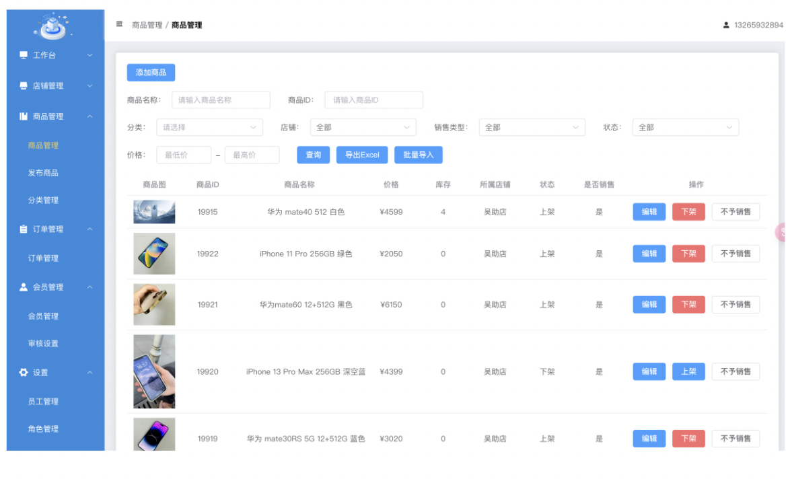The image size is (790, 479).
Task: Click the 商品ID input field
Action: 374,100
